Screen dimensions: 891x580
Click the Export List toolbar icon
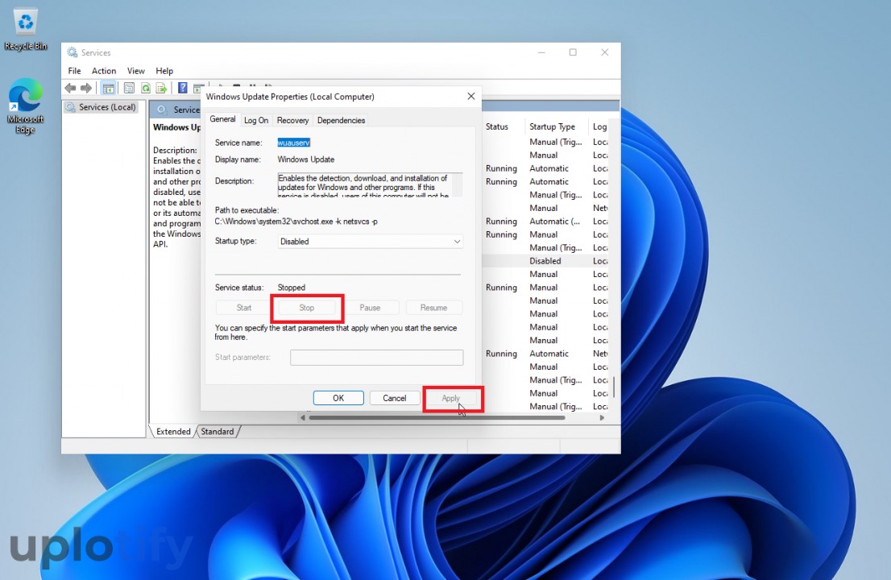pos(161,88)
